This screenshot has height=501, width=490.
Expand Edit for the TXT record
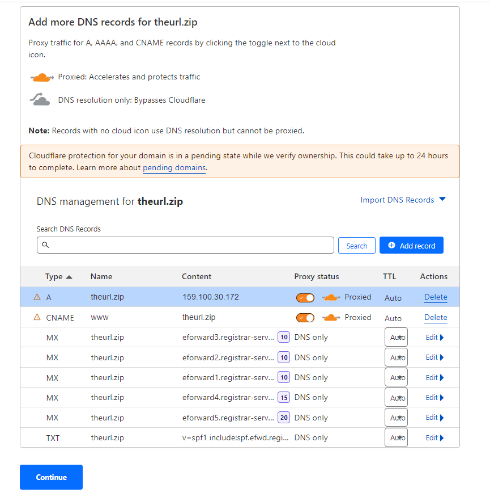(x=435, y=437)
